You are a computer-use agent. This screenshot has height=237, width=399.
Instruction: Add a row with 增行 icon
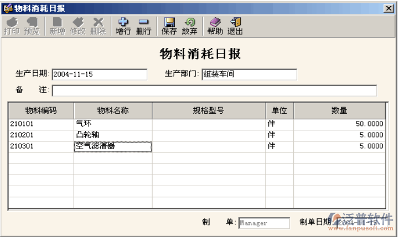(x=123, y=26)
